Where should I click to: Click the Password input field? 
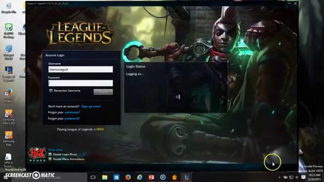pyautogui.click(x=80, y=83)
